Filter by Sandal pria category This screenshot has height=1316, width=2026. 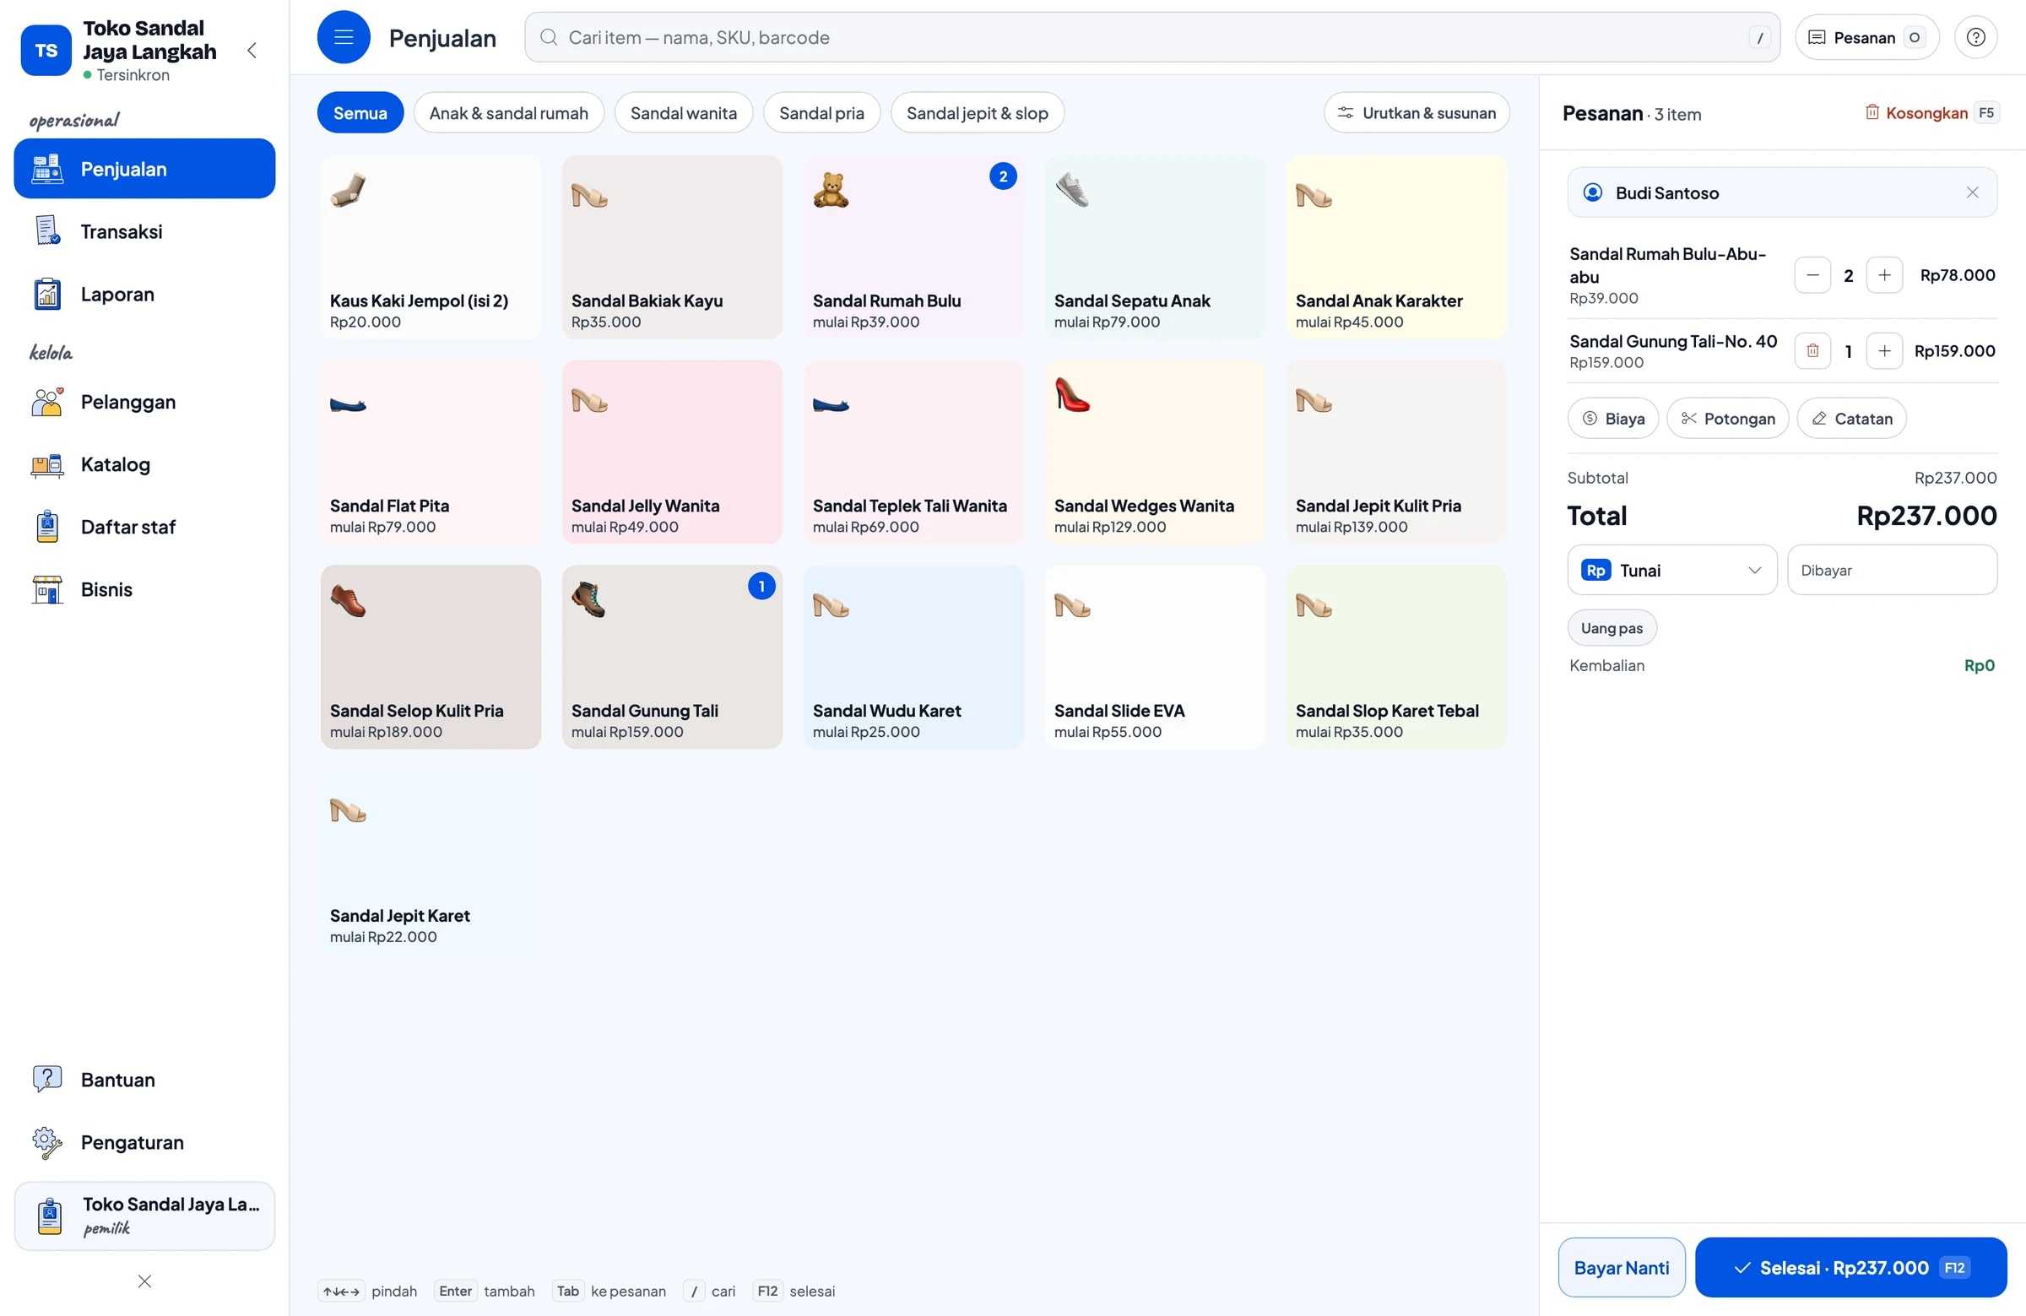point(821,113)
